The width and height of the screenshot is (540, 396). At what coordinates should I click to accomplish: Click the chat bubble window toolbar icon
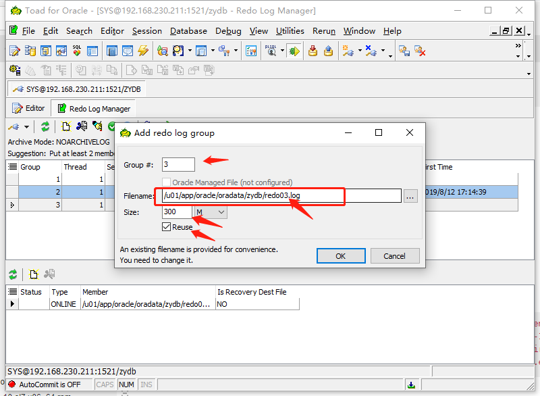128,51
